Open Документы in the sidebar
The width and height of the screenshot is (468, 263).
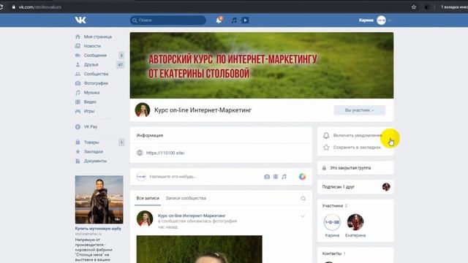tap(95, 161)
